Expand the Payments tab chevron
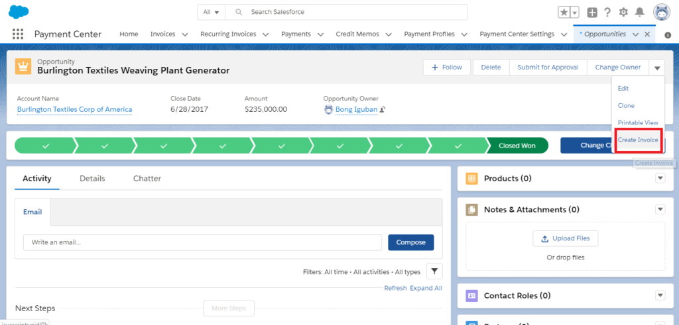This screenshot has width=679, height=325. [320, 34]
